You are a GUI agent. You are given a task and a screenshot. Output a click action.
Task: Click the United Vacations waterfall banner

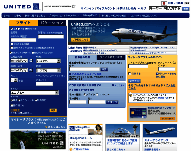click(38, 140)
